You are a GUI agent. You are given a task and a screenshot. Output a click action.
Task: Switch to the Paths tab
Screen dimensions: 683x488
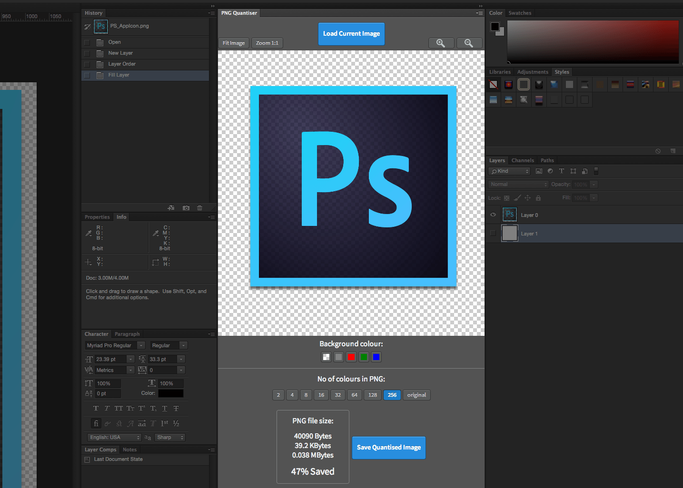click(x=547, y=160)
